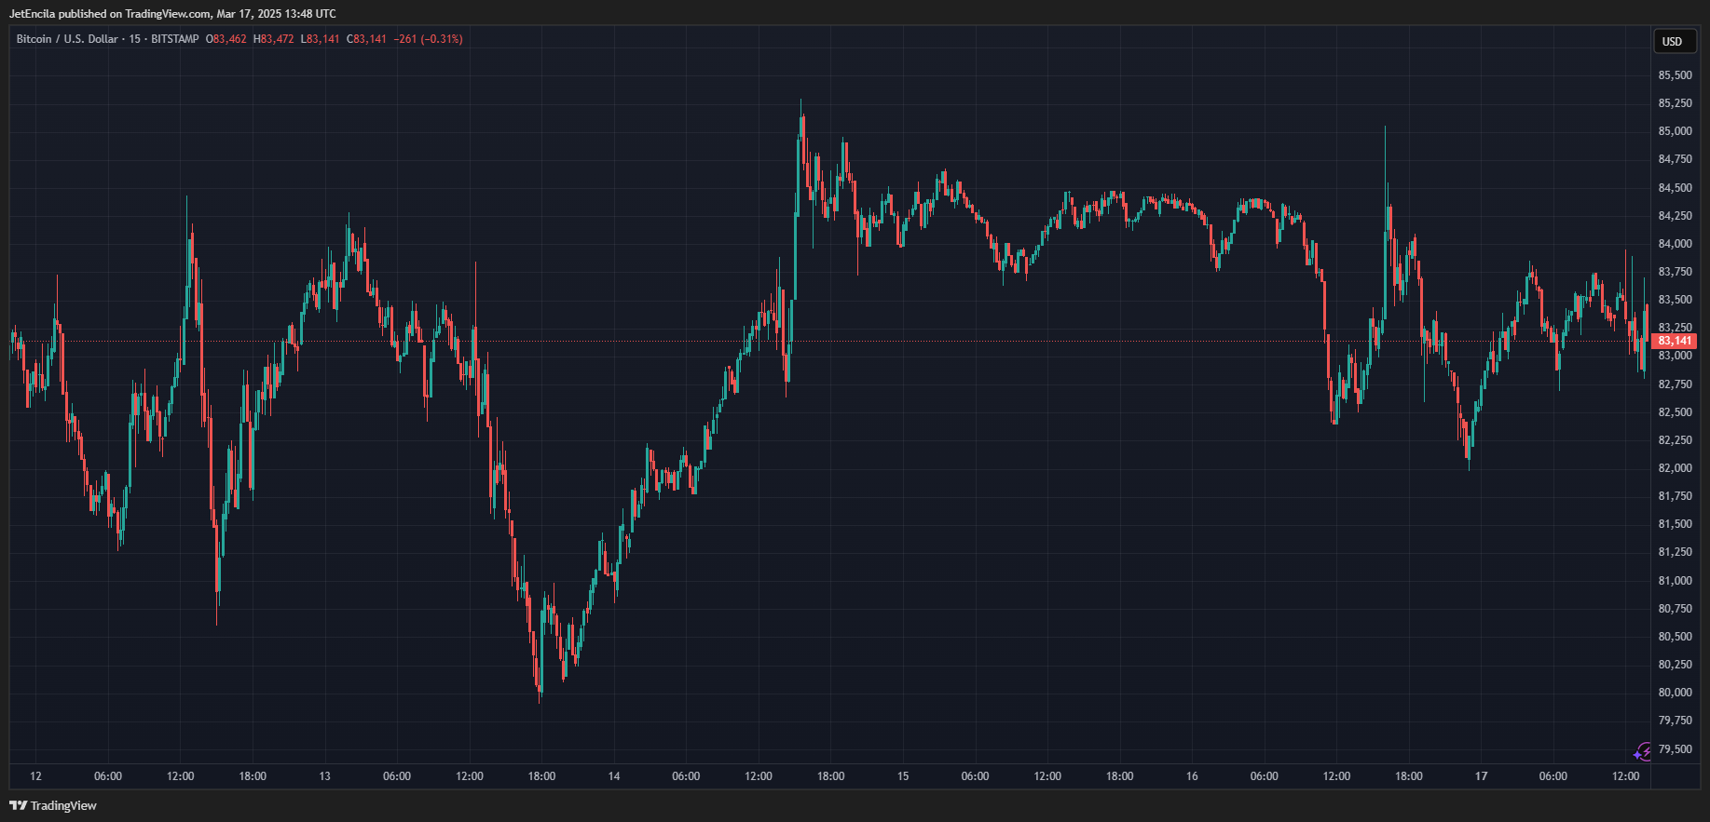Click the 81,500 price axis label
This screenshot has height=822, width=1710.
pyautogui.click(x=1675, y=524)
